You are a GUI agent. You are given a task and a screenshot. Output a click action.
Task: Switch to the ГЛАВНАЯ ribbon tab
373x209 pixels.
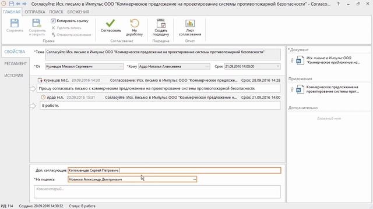12,12
